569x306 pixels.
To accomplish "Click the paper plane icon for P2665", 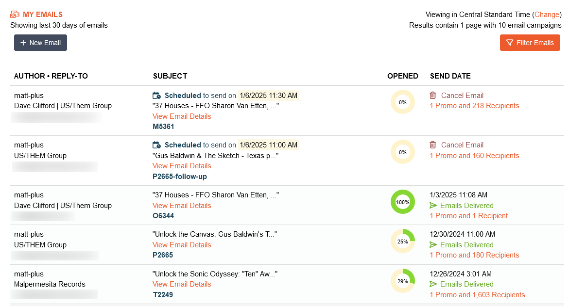I will tap(433, 245).
